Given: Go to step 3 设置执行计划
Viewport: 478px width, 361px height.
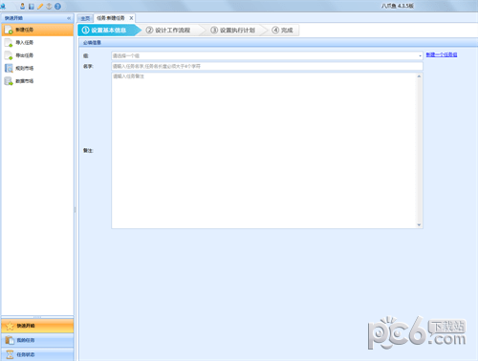Looking at the screenshot, I should [x=232, y=30].
